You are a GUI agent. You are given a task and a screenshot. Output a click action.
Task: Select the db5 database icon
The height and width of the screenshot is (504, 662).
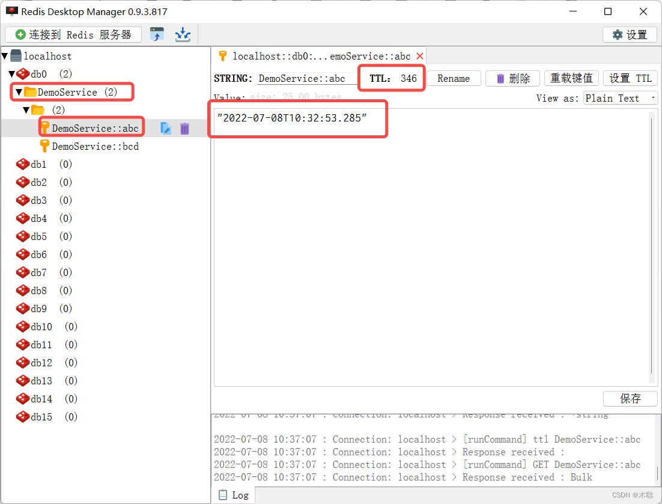pyautogui.click(x=23, y=236)
